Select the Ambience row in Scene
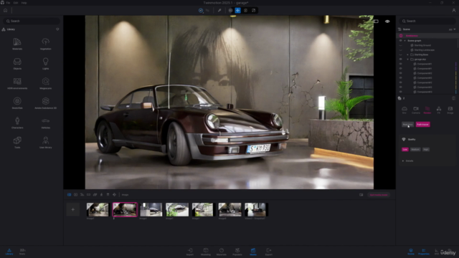 click(x=427, y=36)
